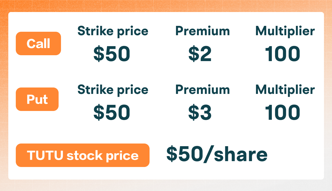Click the Call row Multiplier label
Screen dimensions: 332x191
pyautogui.click(x=285, y=31)
